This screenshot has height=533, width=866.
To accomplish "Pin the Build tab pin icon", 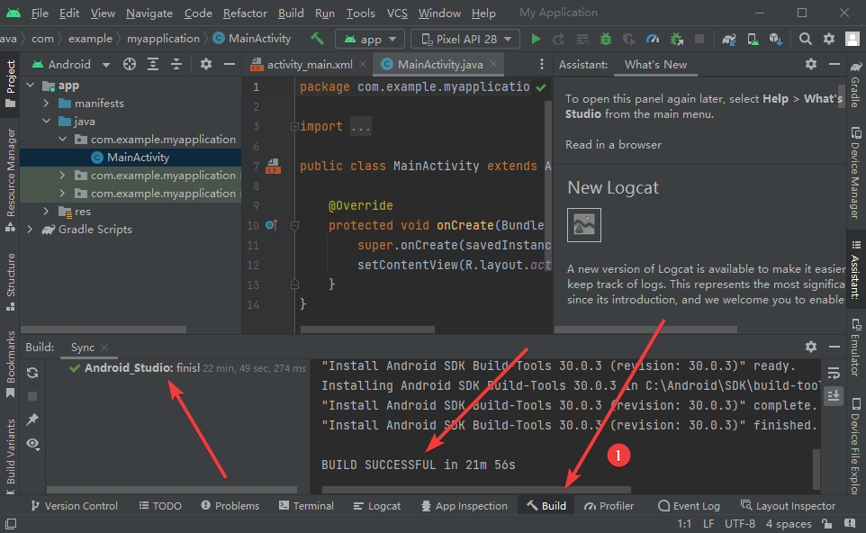I will [32, 420].
